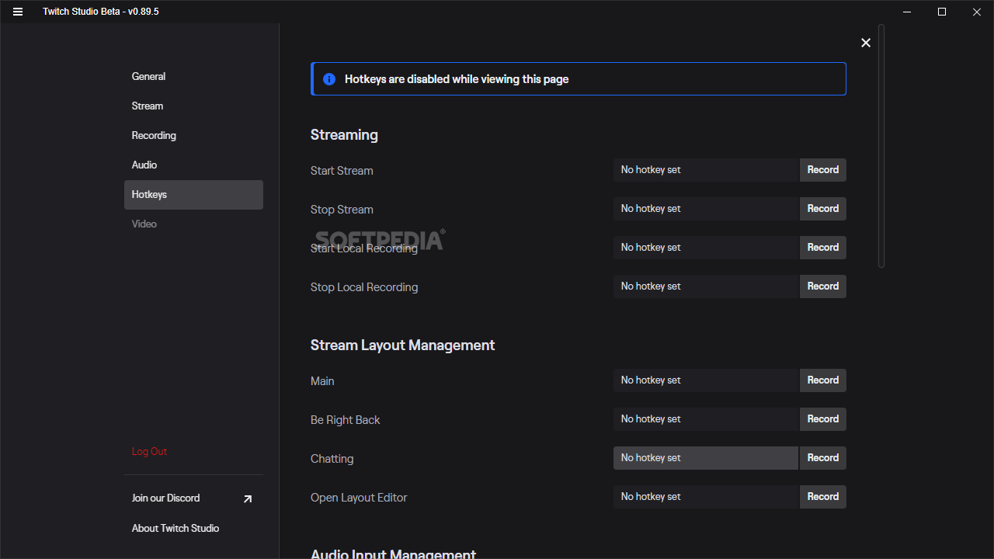Click the Stop Stream hotkey field
This screenshot has height=559, width=994.
[x=706, y=209]
